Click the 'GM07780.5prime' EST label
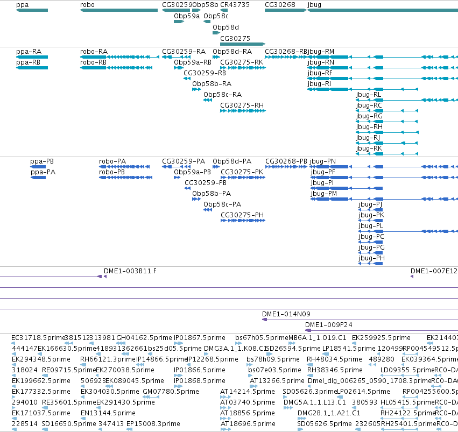Screen dimensions: 458x432 pyautogui.click(x=171, y=392)
